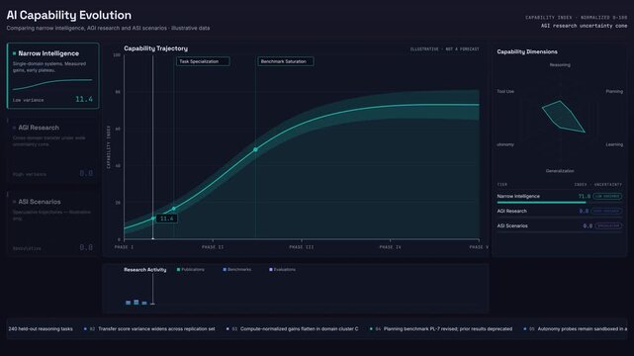Click ticker item 'Compute-normalized gains flatten in domain cluster C'
The image size is (634, 356).
pos(300,329)
